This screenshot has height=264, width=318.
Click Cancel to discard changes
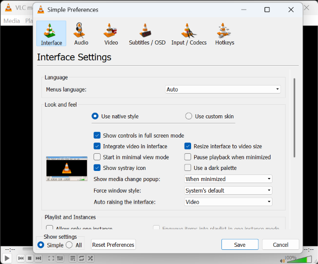point(281,245)
